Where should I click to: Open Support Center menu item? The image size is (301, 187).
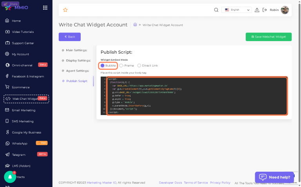(23, 43)
